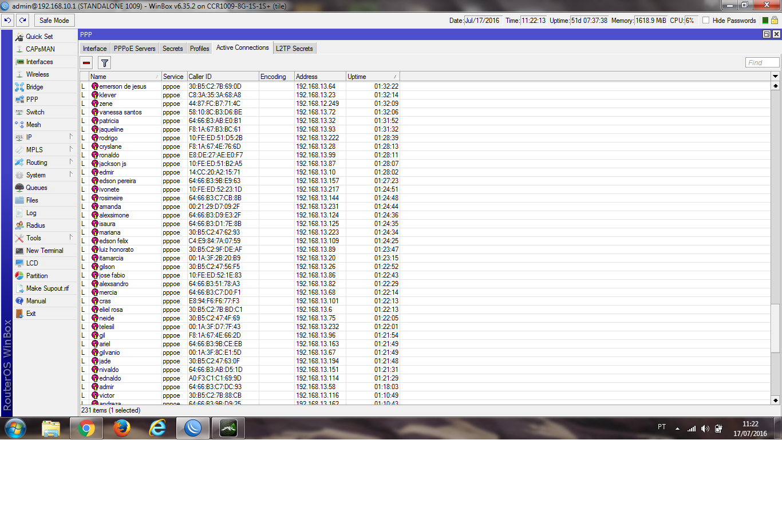
Task: Show hidden system tray icons
Action: [677, 429]
